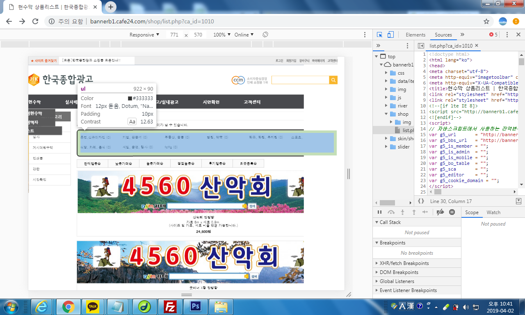Open the Watch tab
Image resolution: width=525 pixels, height=315 pixels.
(493, 212)
